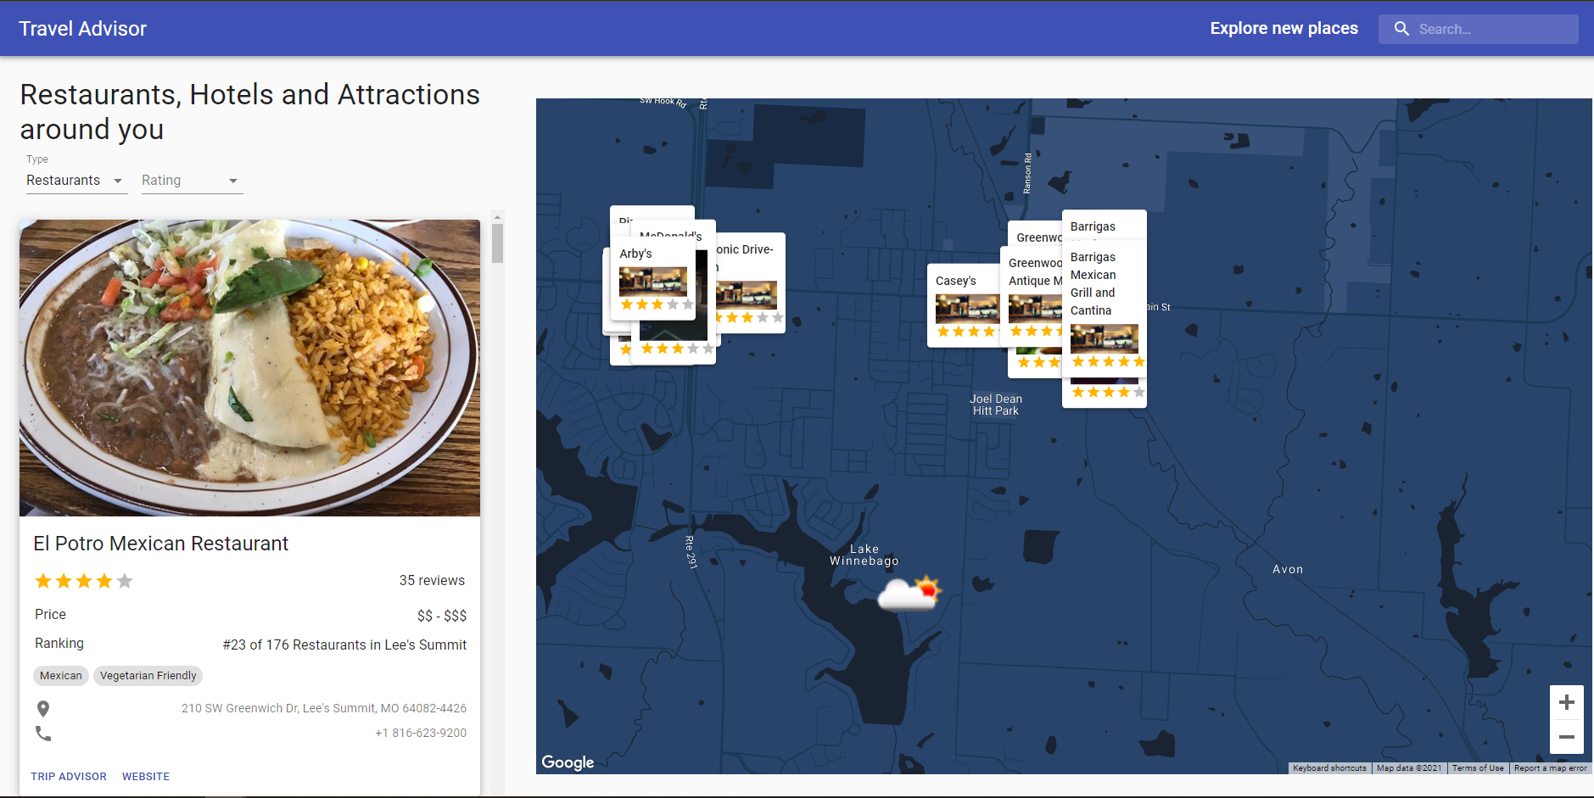Open the restaurant Website link
Viewport: 1594px width, 798px height.
coord(146,777)
